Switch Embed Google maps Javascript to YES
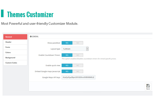 [x=67, y=71]
